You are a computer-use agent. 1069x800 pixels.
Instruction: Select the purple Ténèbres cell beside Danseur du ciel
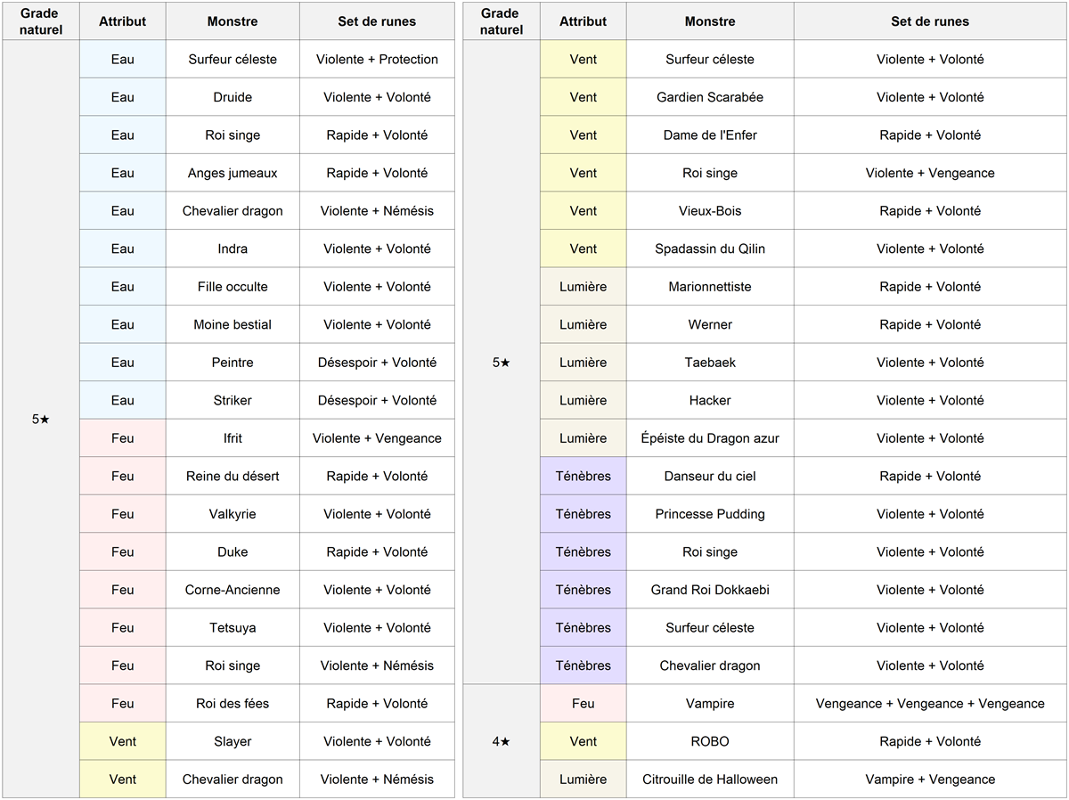583,476
